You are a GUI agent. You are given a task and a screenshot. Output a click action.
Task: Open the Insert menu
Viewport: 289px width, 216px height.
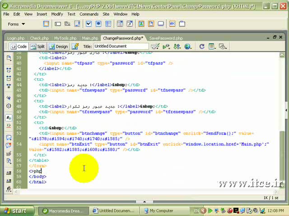tap(42, 14)
